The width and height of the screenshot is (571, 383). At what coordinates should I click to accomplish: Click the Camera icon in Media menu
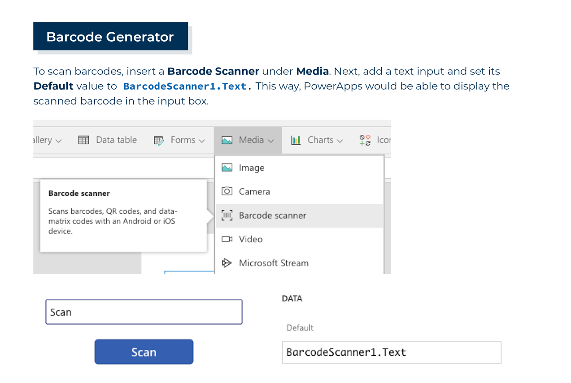227,191
